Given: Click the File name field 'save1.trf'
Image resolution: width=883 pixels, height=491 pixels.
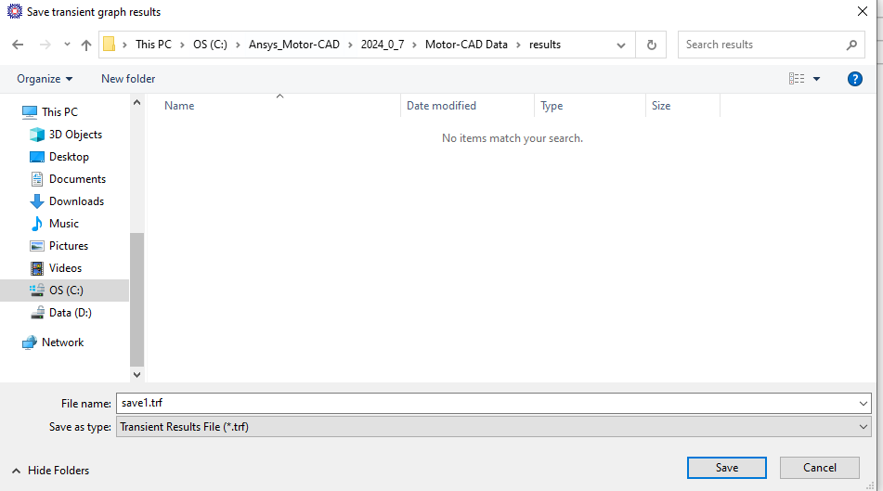Looking at the screenshot, I should pos(487,403).
